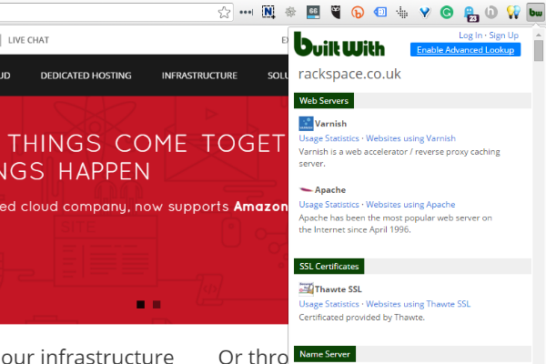This screenshot has width=546, height=364.
Task: Open the Ghostery ghost extension icon
Action: pyautogui.click(x=470, y=13)
